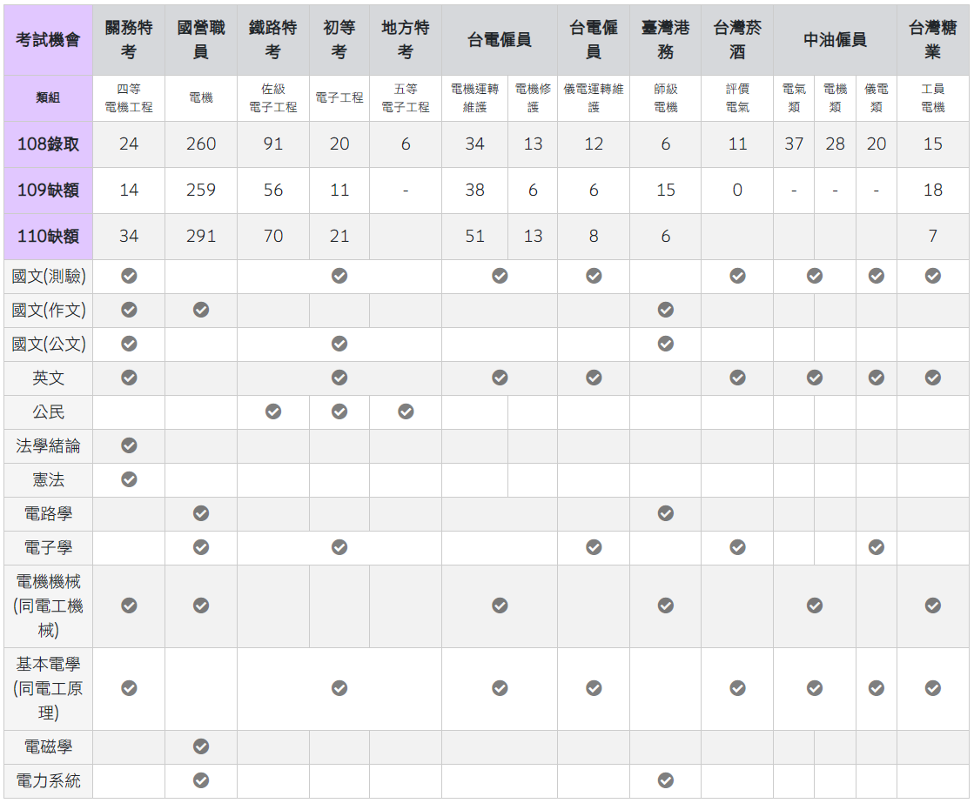Click the 國營職員 column header

pyautogui.click(x=201, y=40)
